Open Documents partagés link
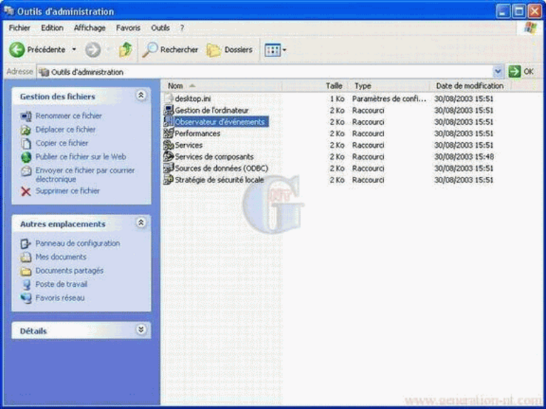The width and height of the screenshot is (546, 409). [x=69, y=271]
